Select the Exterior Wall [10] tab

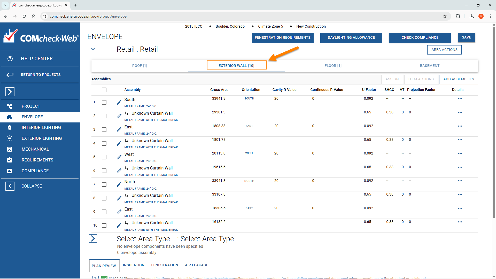pos(236,66)
